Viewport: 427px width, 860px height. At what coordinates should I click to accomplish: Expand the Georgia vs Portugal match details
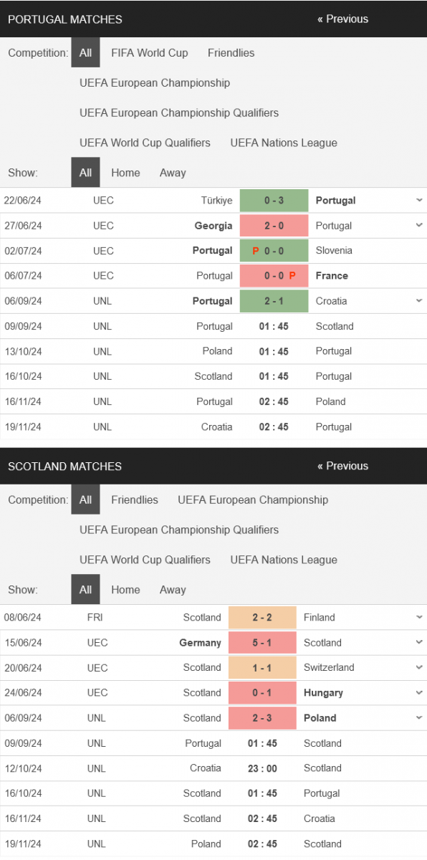click(x=419, y=226)
